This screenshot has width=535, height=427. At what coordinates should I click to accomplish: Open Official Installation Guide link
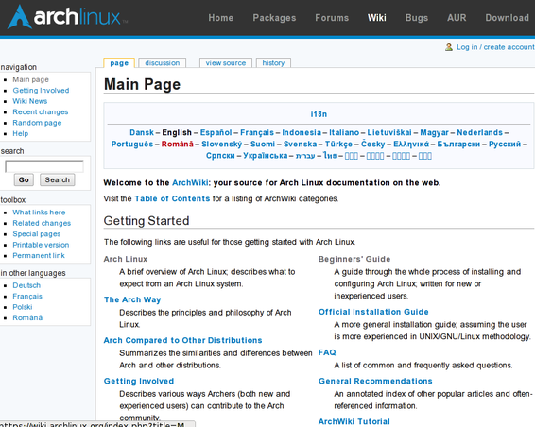pos(373,312)
